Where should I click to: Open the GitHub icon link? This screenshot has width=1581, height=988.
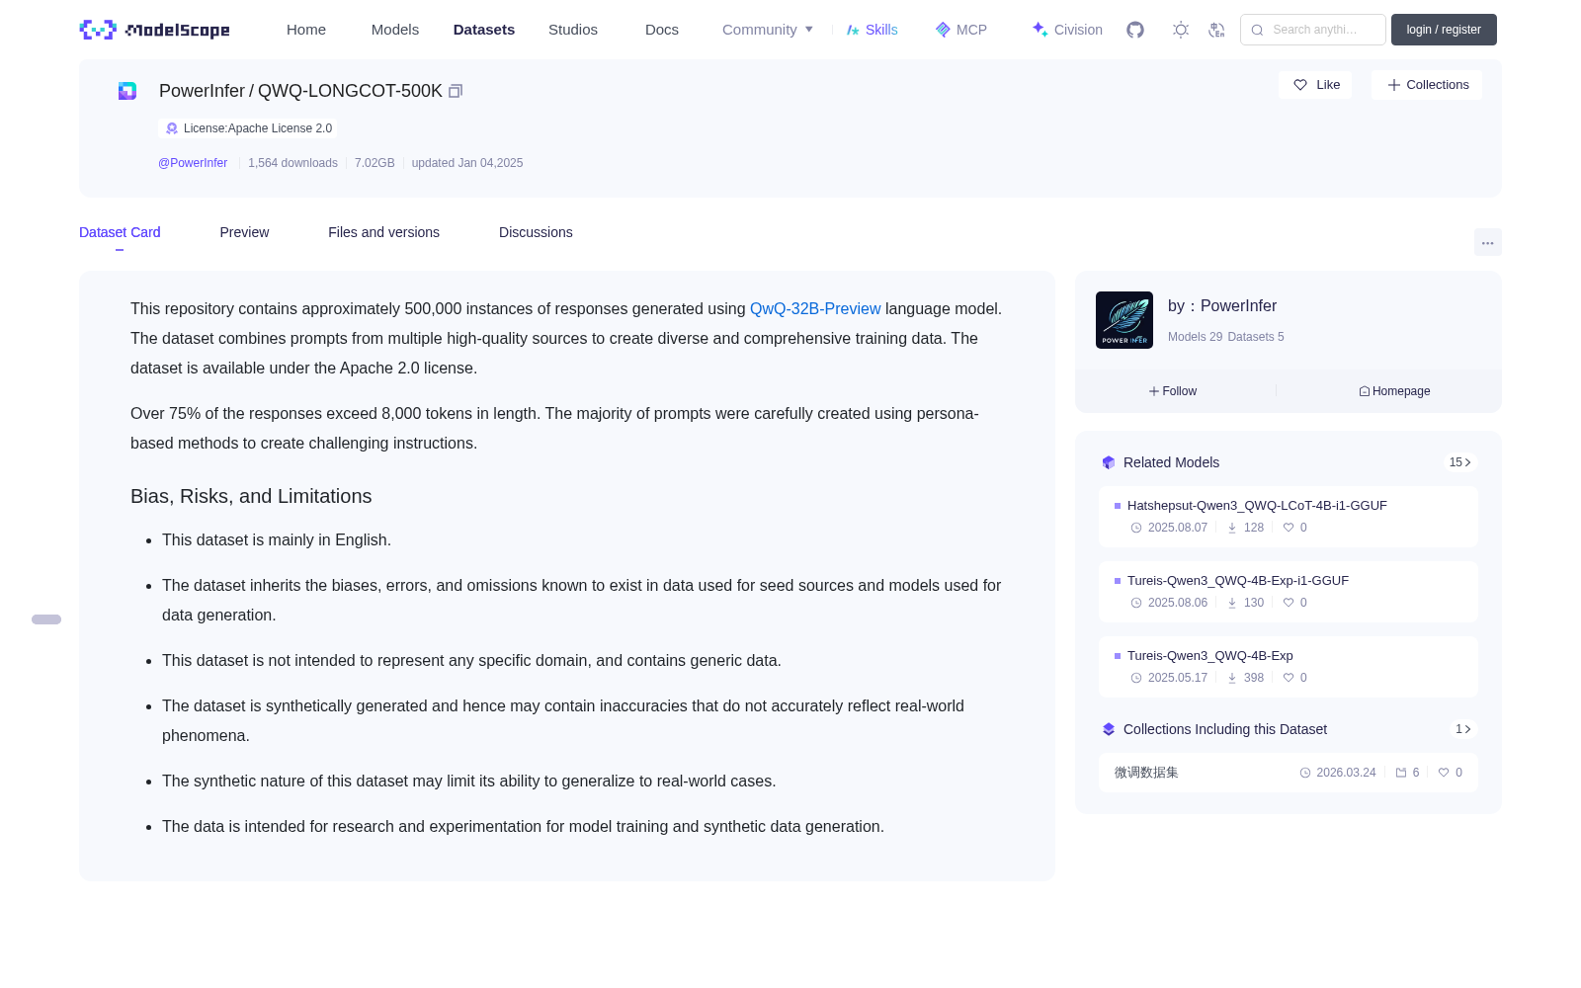pyautogui.click(x=1135, y=30)
